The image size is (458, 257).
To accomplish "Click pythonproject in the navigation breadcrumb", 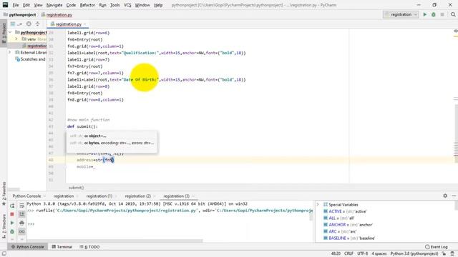I will 22,14.
